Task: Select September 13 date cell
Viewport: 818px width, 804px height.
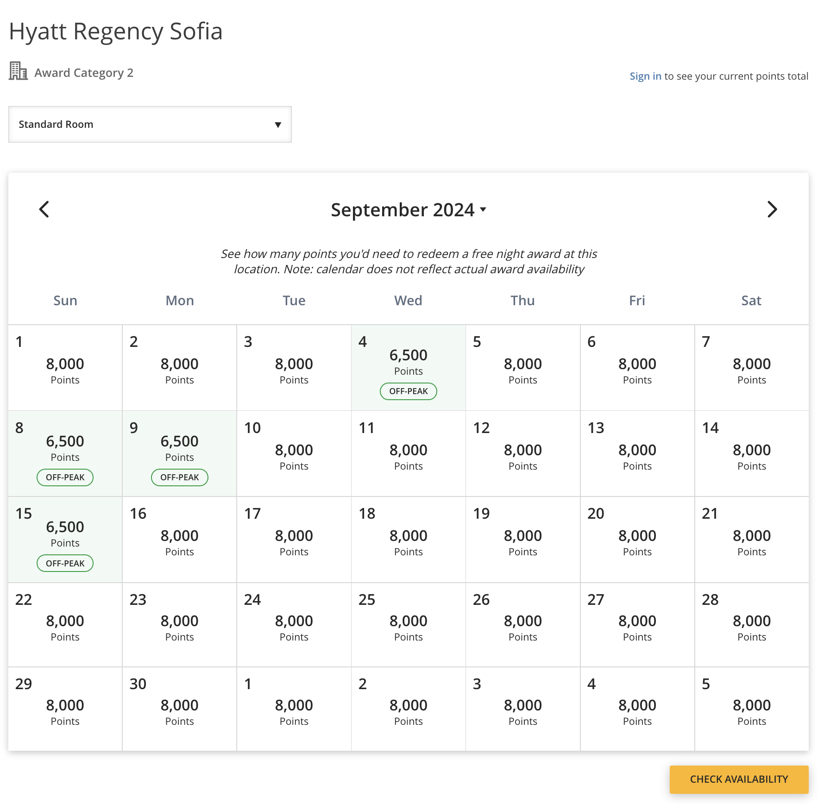Action: (637, 453)
